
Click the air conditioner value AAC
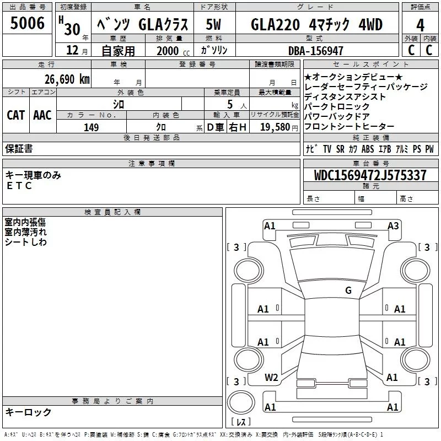[x=42, y=115]
